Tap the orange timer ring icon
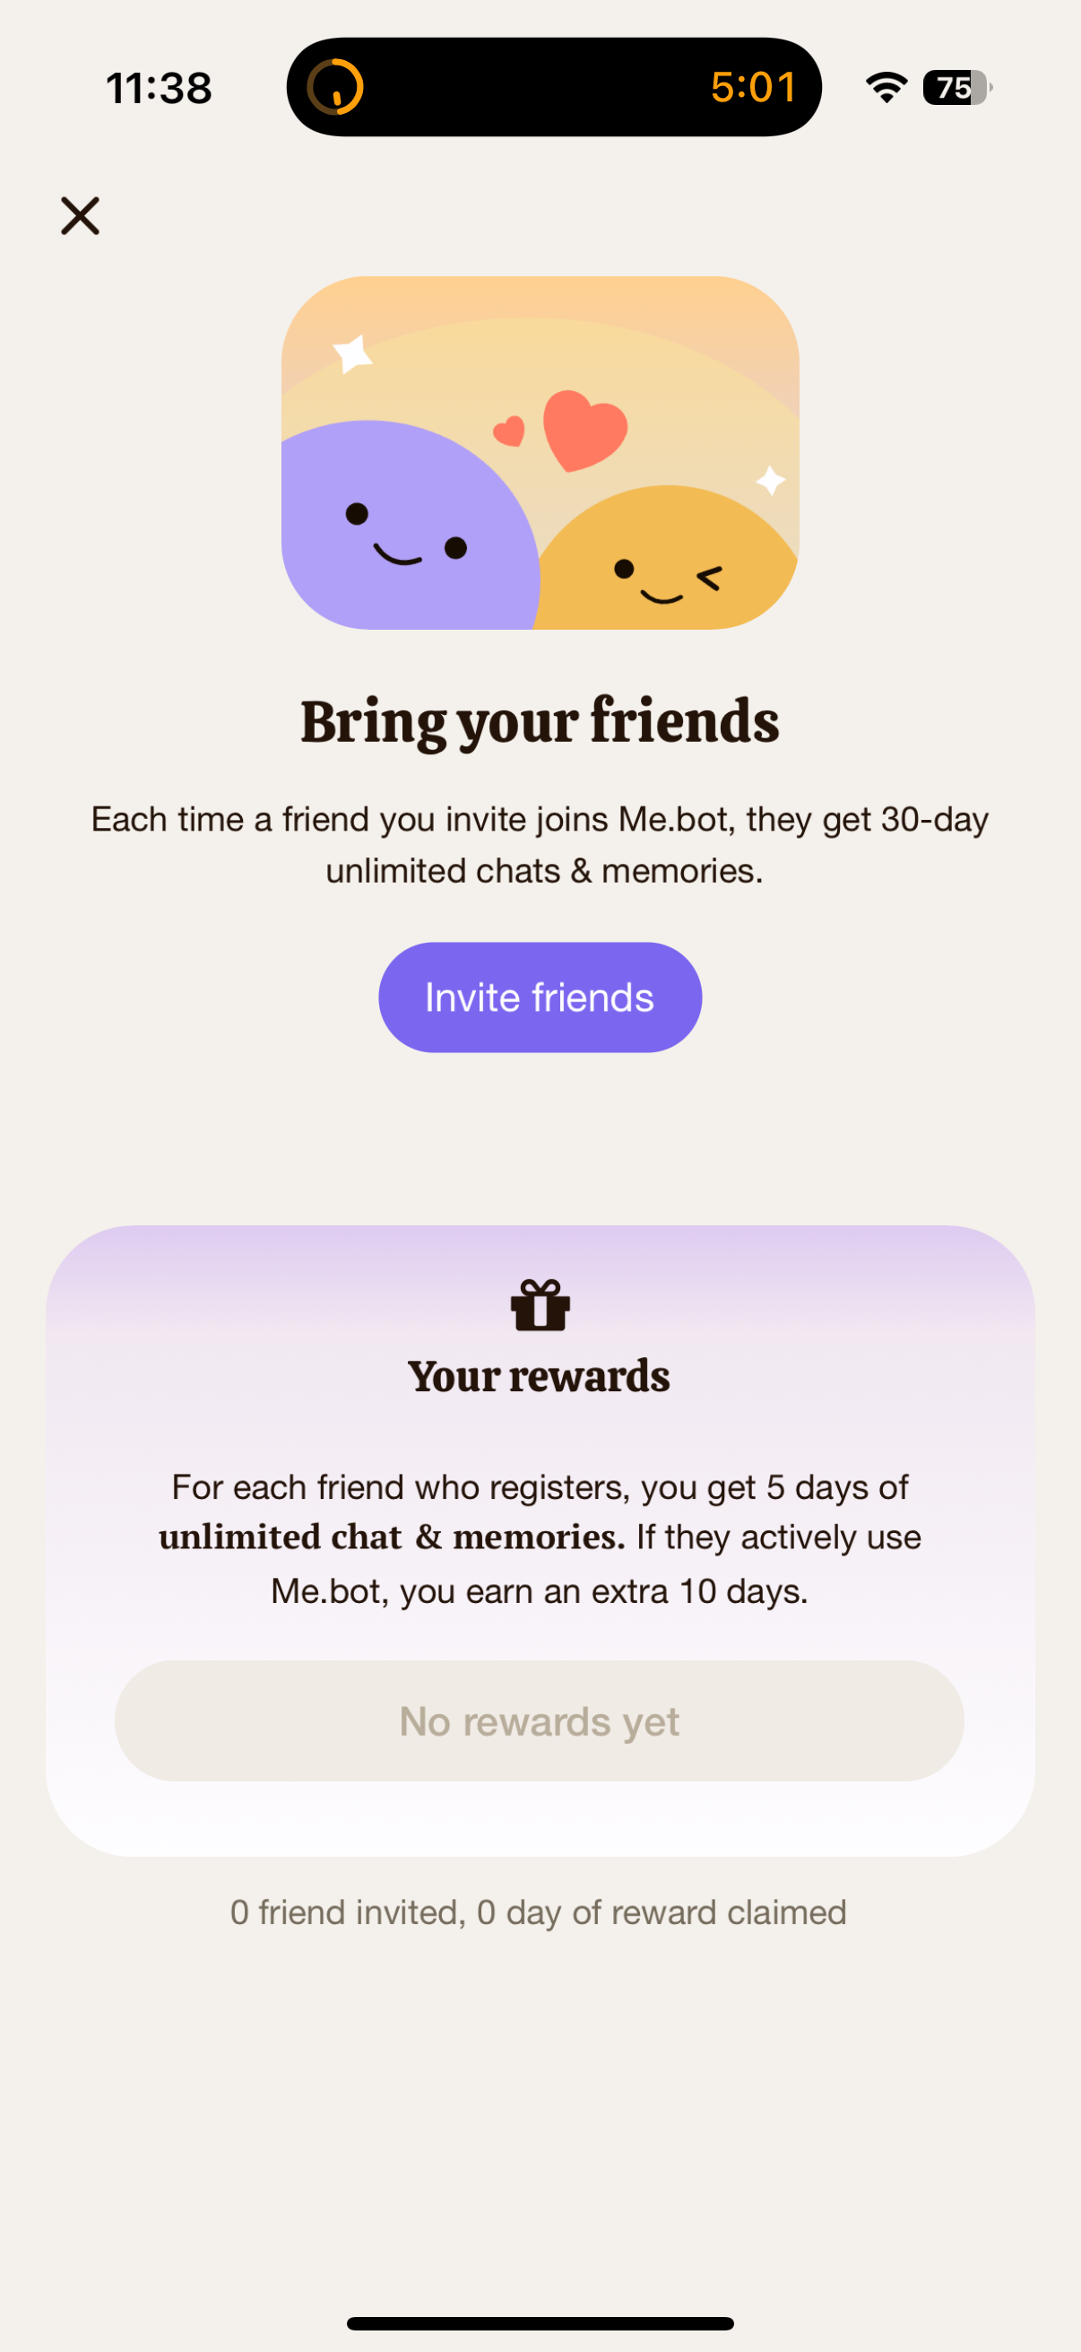Viewport: 1081px width, 2352px height. coord(335,88)
